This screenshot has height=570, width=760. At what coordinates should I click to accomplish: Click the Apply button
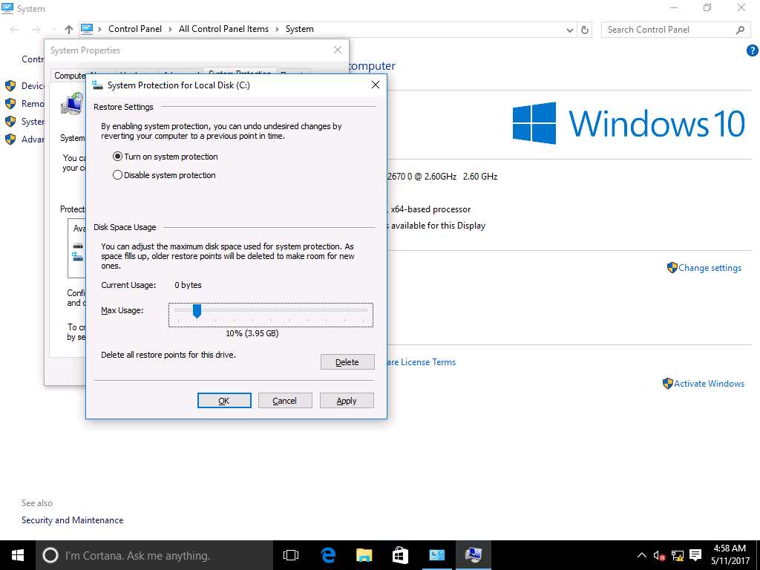pos(347,400)
